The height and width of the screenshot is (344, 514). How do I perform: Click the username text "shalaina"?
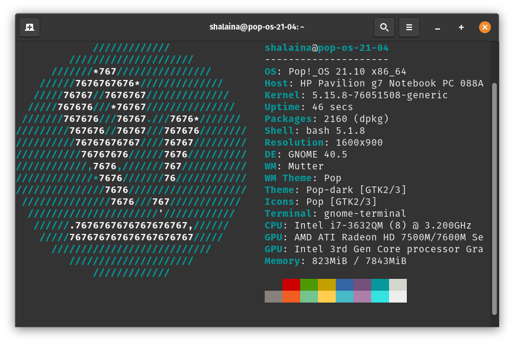[x=288, y=48]
